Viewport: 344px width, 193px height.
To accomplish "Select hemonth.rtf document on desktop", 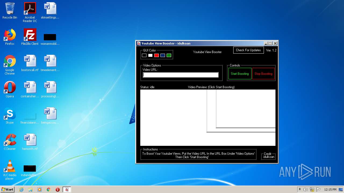I will [x=30, y=142].
